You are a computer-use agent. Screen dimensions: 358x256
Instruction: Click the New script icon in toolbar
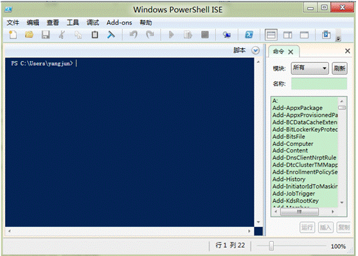tap(13, 35)
